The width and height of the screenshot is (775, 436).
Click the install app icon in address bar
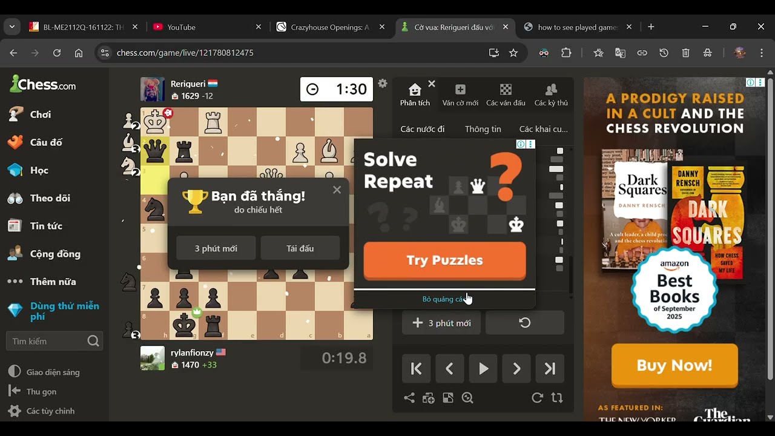click(494, 53)
